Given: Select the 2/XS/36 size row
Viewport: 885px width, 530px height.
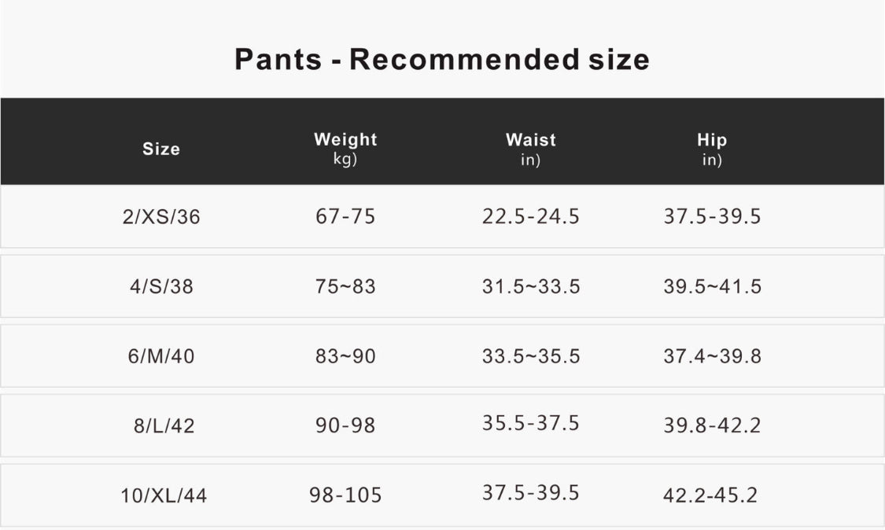Looking at the screenshot, I should pos(161,217).
